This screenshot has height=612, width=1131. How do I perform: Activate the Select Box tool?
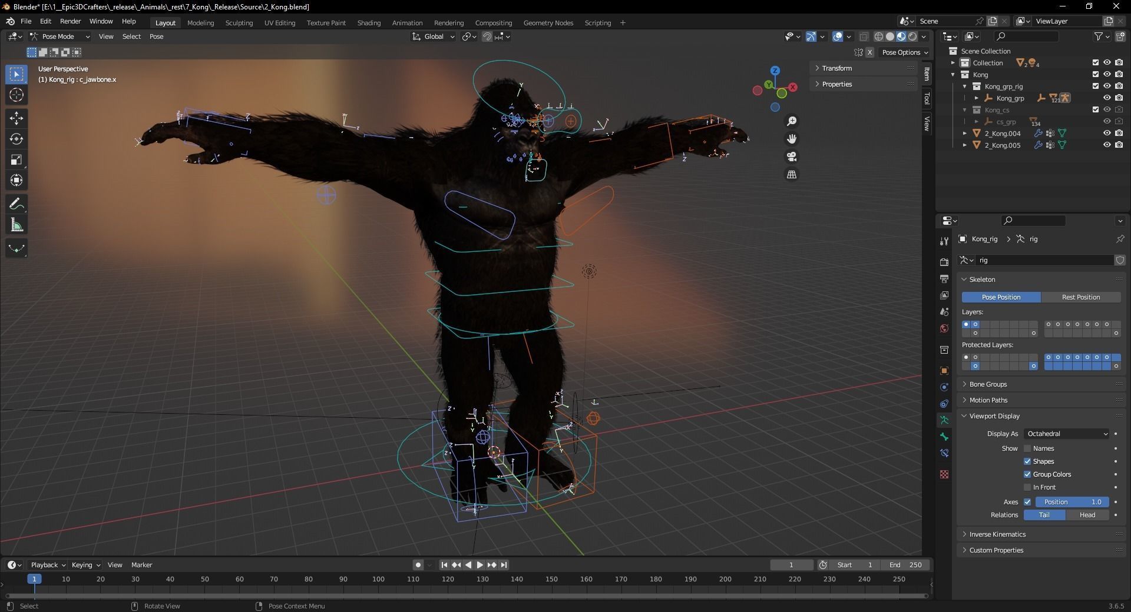tap(16, 74)
